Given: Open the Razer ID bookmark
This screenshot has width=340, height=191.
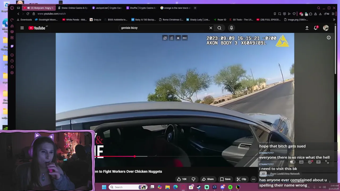Looking at the screenshot, I should [x=220, y=20].
